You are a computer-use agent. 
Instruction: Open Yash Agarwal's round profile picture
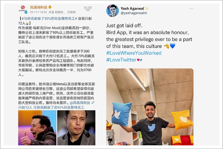click(112, 11)
